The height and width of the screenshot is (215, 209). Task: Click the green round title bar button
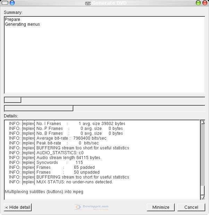(198, 3)
